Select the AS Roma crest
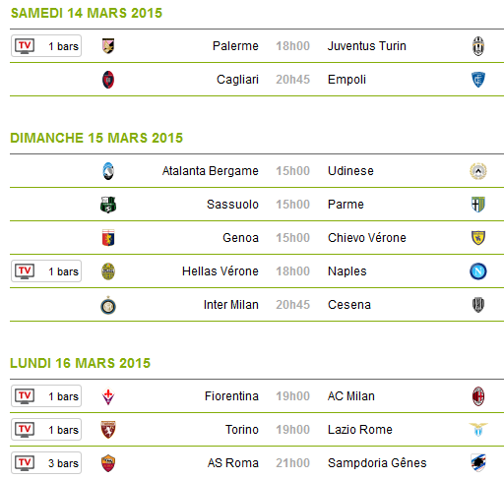 (x=108, y=463)
